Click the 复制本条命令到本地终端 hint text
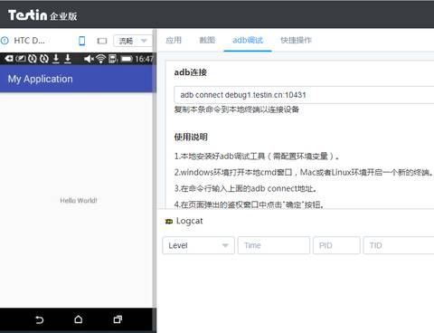This screenshot has height=333, width=434. [237, 109]
